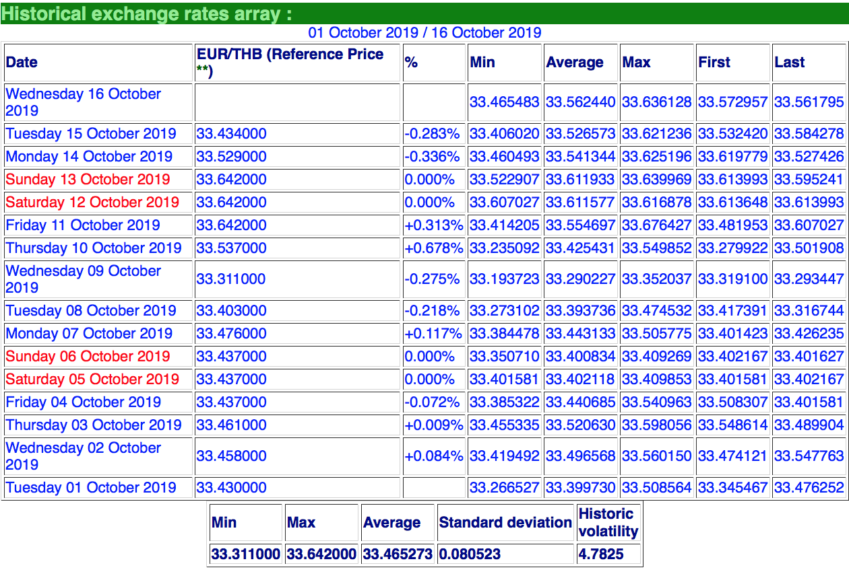849x576 pixels.
Task: Select the Monday 14 October 2019 row date
Action: 89,157
